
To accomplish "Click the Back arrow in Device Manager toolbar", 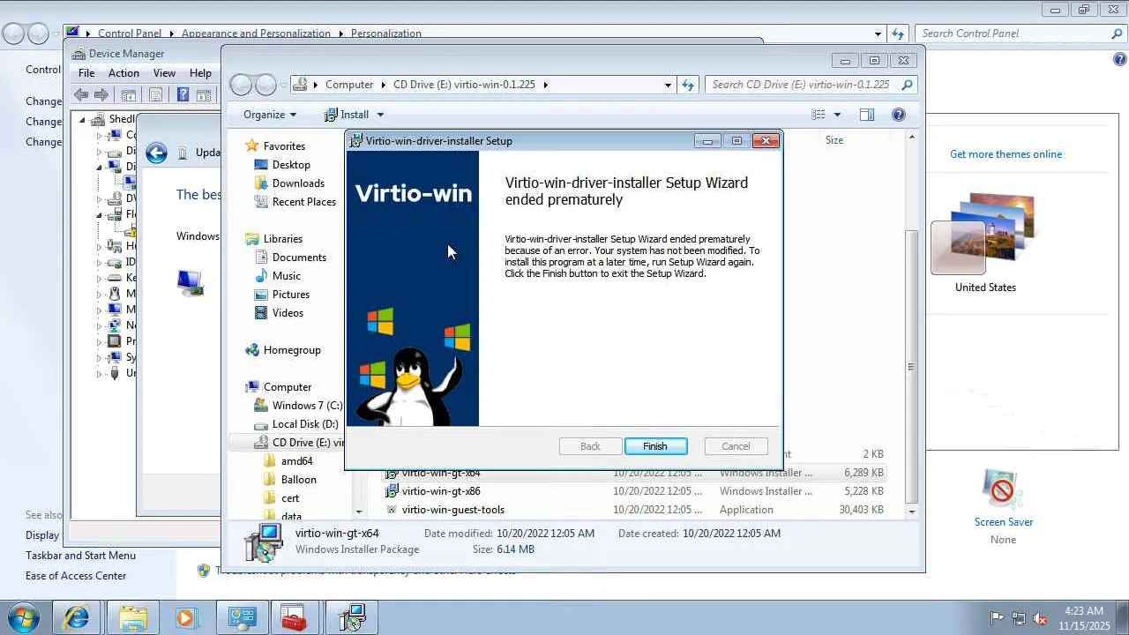I will click(82, 95).
